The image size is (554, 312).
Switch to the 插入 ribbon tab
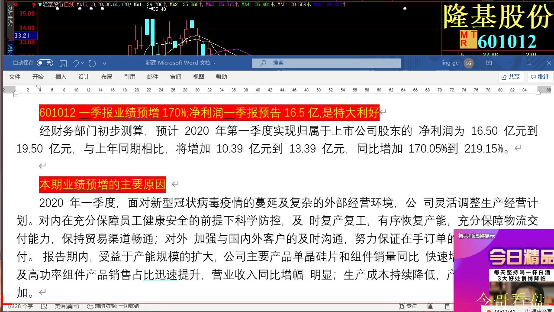pyautogui.click(x=61, y=77)
